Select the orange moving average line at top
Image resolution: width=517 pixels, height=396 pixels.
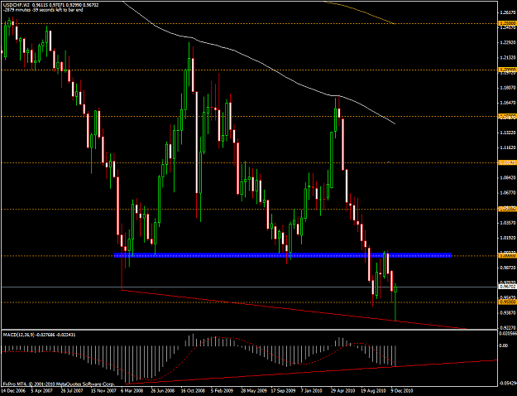(x=359, y=12)
